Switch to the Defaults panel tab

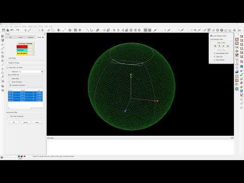point(30,37)
